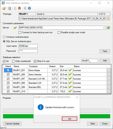Confirm dialog with OK button
113x129 pixels.
point(70,119)
